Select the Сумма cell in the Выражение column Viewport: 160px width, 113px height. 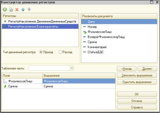[x=79, y=86]
